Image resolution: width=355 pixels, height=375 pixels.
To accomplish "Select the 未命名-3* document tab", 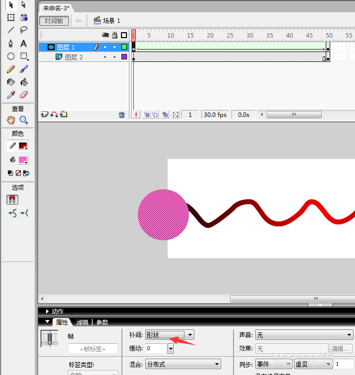I will point(56,8).
